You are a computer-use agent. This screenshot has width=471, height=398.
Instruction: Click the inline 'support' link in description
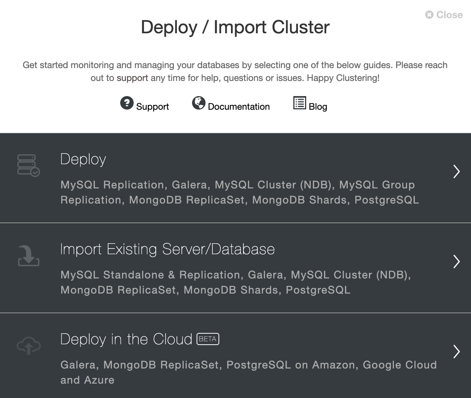(x=132, y=78)
